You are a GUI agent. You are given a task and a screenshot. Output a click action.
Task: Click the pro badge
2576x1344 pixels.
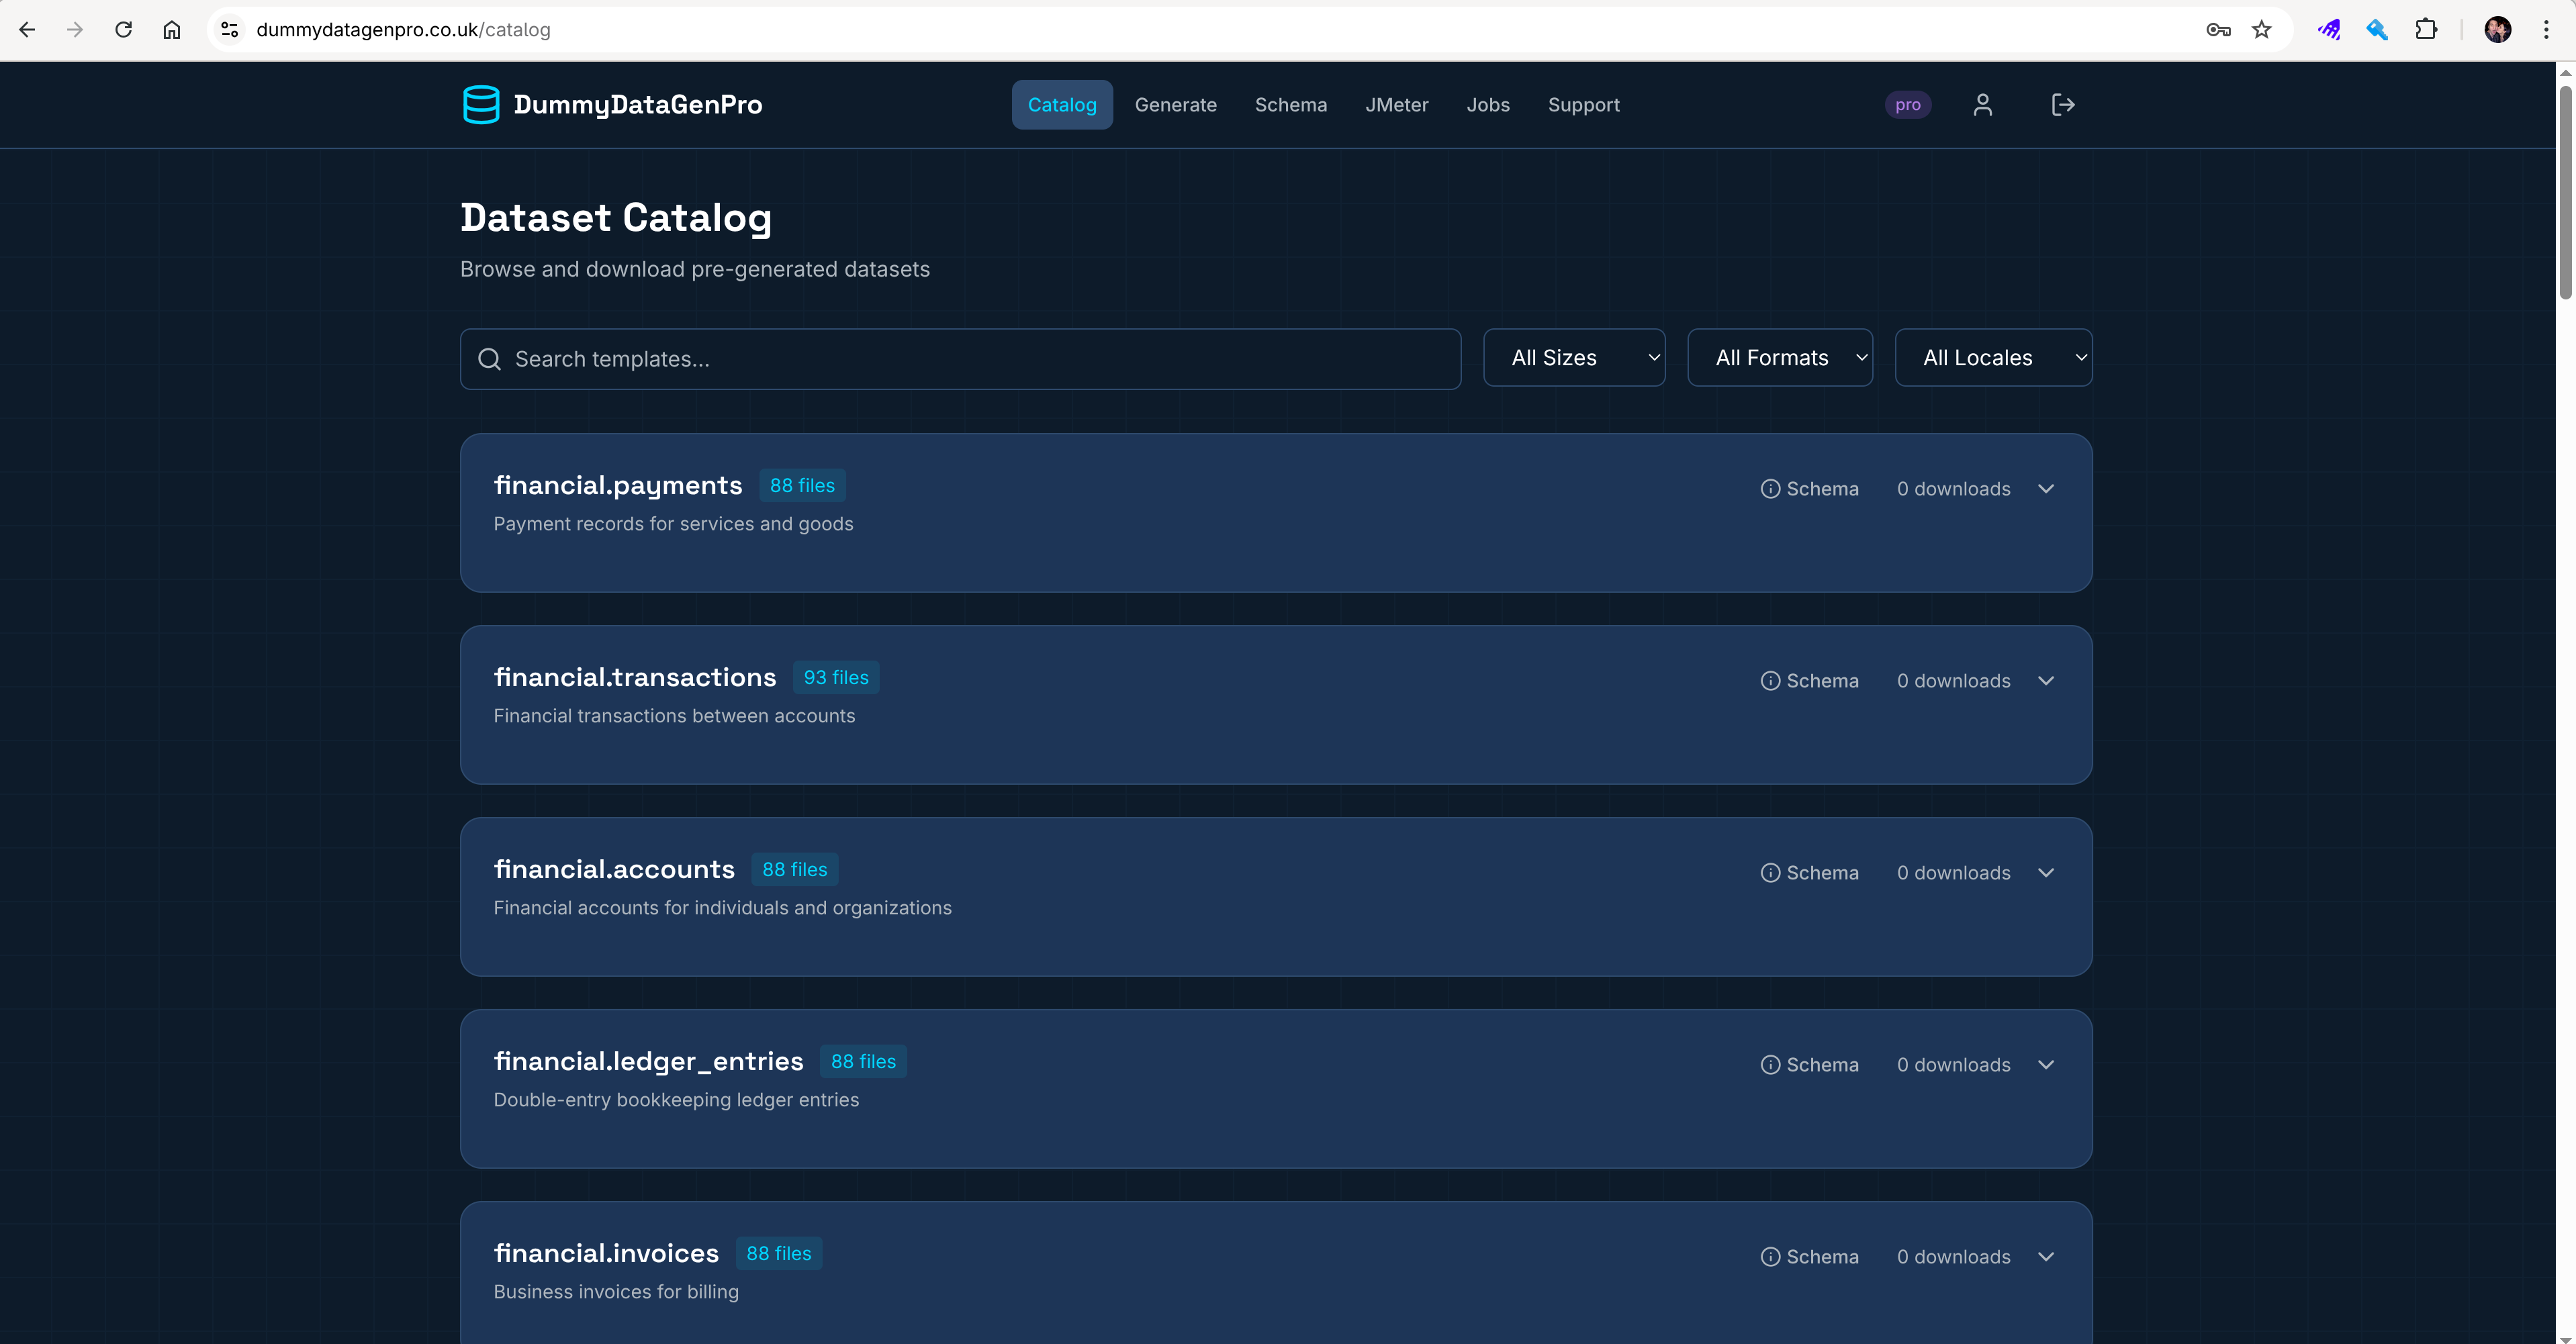click(x=1908, y=104)
